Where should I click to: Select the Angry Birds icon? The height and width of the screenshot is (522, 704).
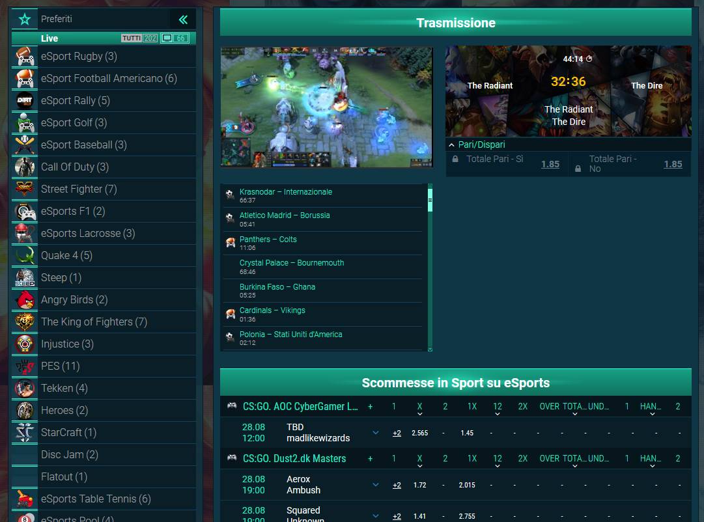click(25, 299)
